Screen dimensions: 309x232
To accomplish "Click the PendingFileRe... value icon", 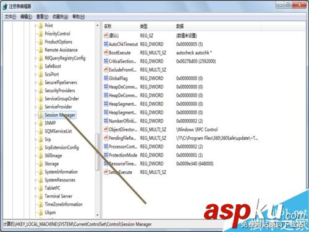I will (x=106, y=138).
